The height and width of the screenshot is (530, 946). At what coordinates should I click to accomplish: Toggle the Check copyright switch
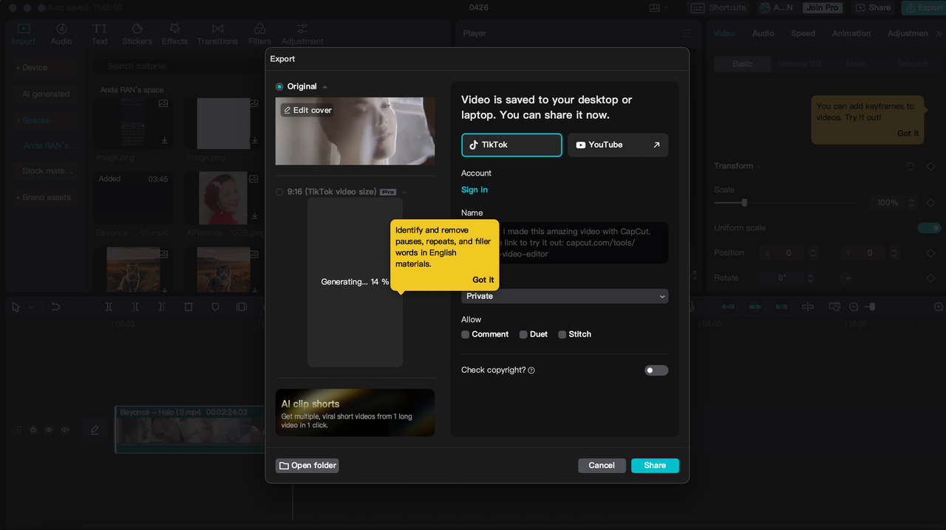[656, 371]
